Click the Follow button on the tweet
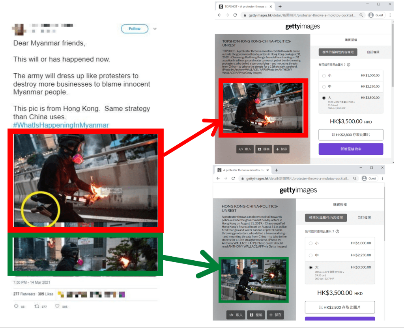 [x=134, y=28]
